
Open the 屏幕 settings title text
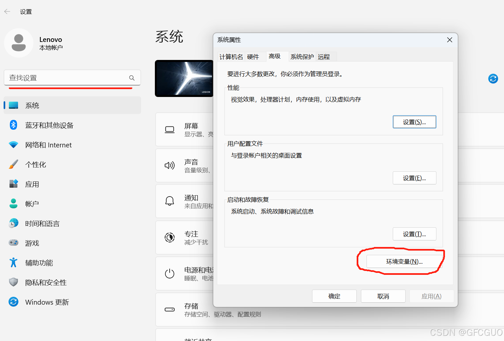(191, 126)
